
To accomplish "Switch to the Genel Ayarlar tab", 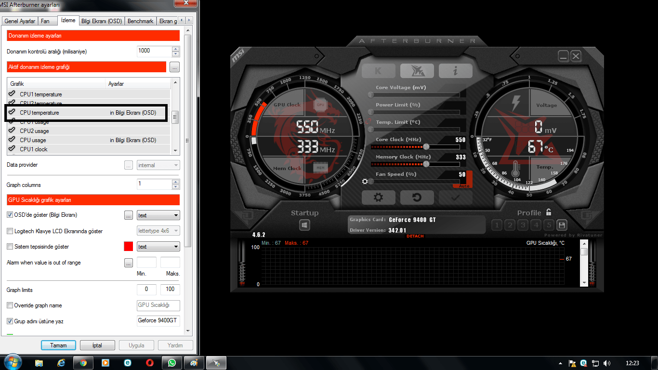I will tap(20, 21).
